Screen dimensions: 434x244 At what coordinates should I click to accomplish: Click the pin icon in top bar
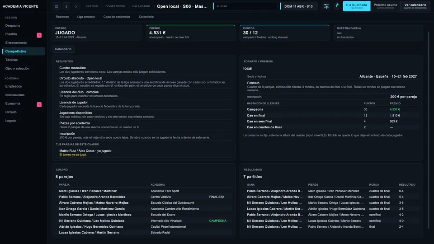pyautogui.click(x=337, y=5)
